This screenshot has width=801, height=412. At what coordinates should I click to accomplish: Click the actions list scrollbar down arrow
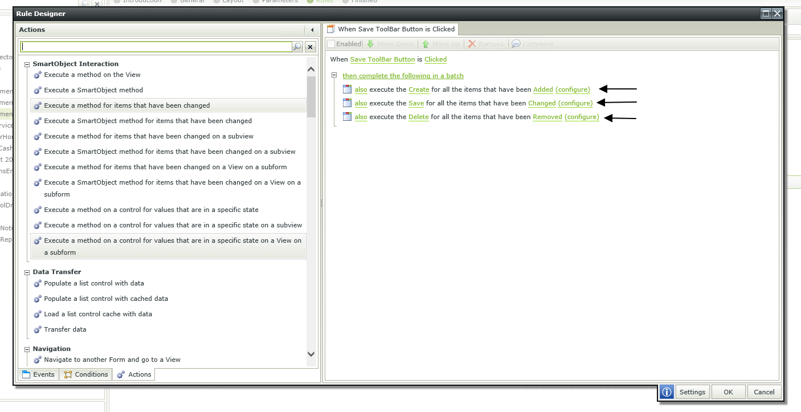click(x=311, y=354)
